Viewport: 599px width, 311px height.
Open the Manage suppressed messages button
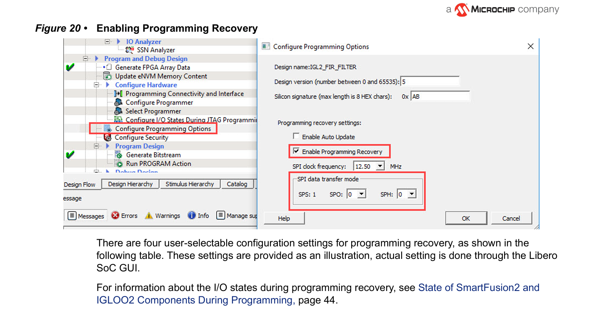click(237, 216)
